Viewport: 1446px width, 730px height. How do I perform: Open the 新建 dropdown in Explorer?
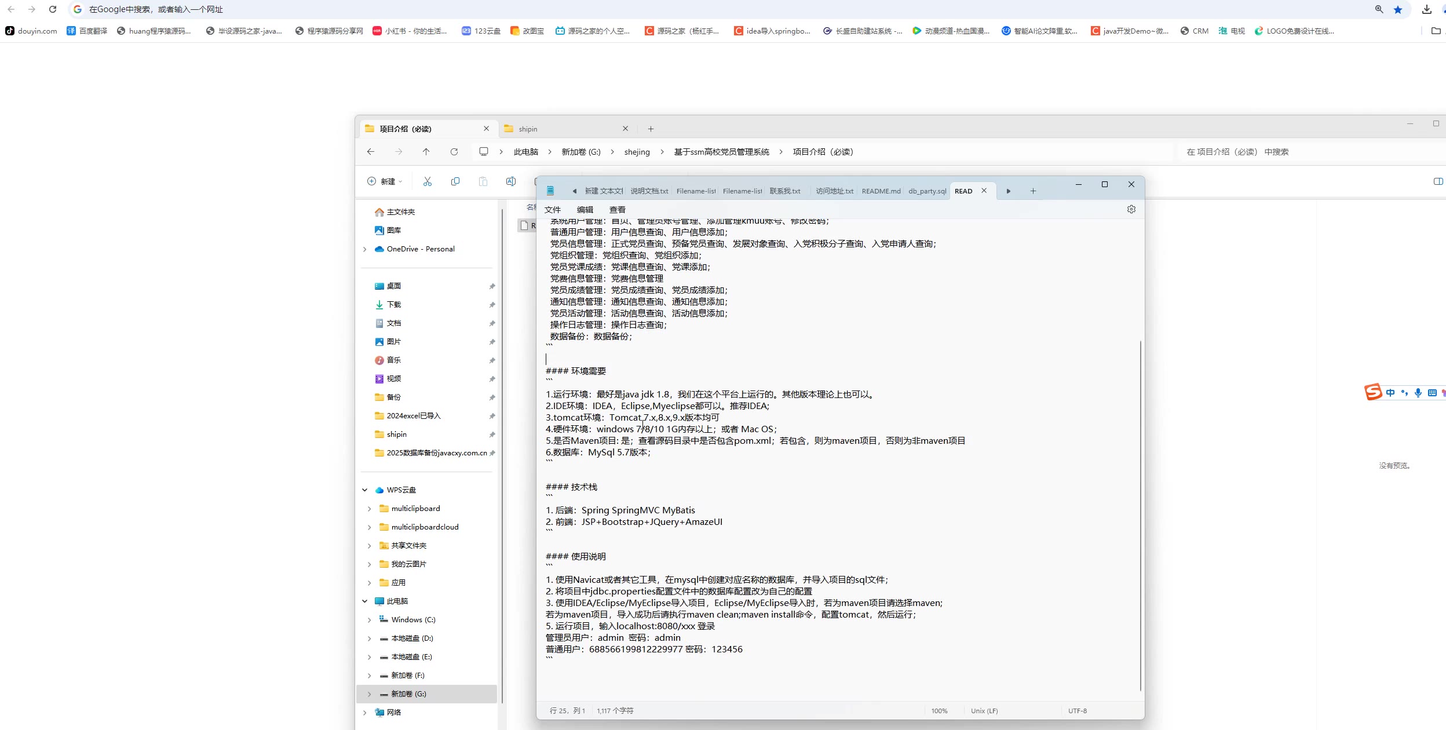(385, 181)
